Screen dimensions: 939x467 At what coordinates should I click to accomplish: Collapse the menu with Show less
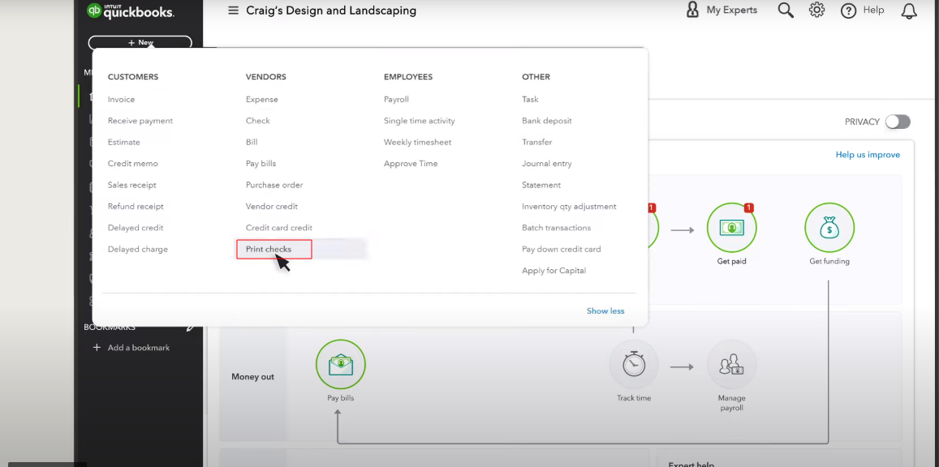[x=605, y=311]
